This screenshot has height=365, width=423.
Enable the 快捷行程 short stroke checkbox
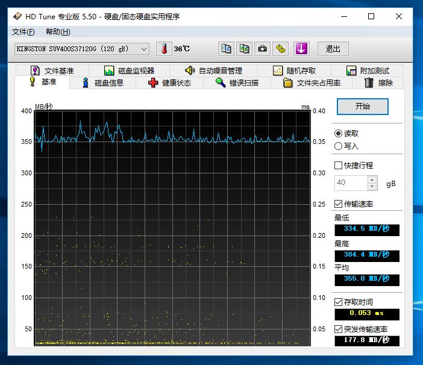click(x=338, y=165)
